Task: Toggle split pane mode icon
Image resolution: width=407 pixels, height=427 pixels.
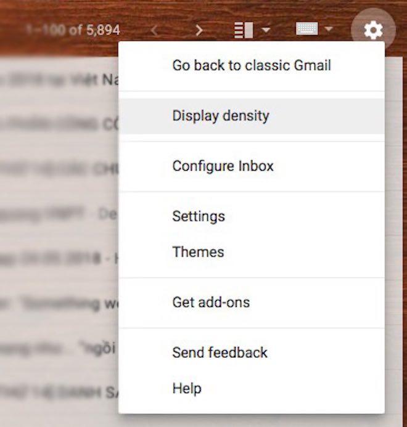Action: [x=244, y=30]
